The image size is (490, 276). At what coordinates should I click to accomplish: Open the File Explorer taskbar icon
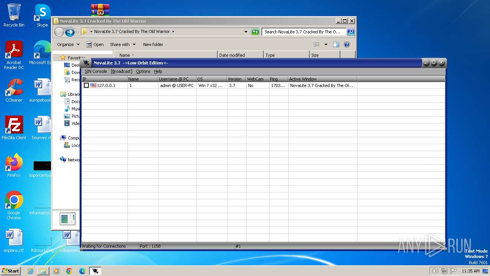pyautogui.click(x=43, y=271)
